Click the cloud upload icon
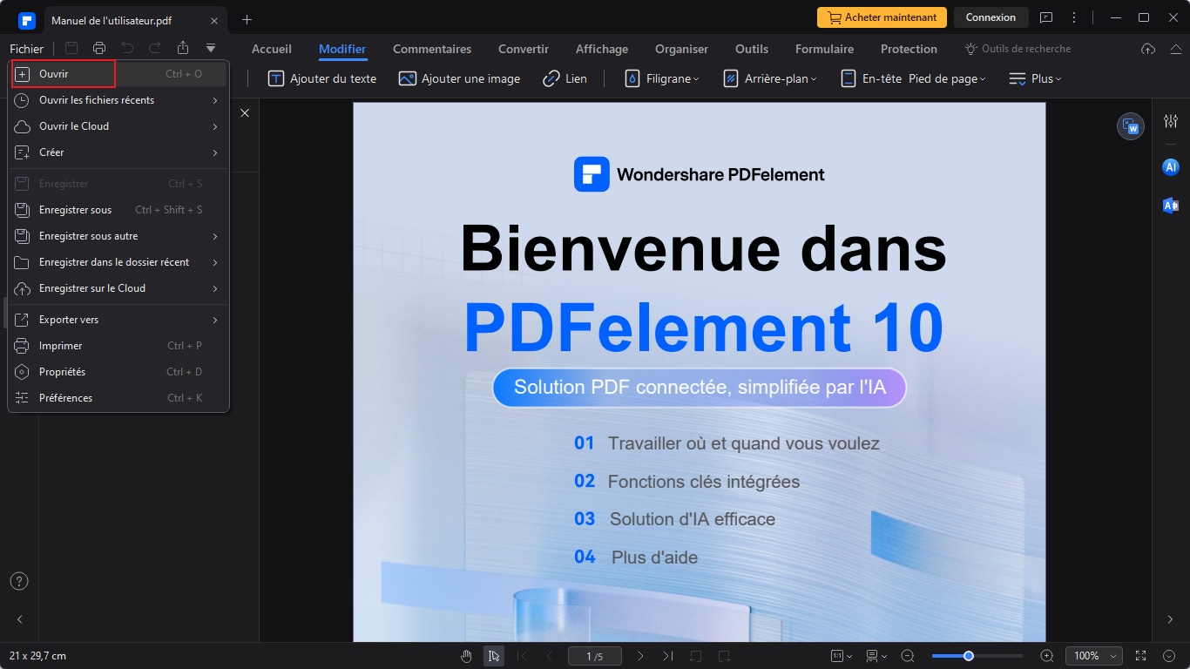The height and width of the screenshot is (669, 1190). [1148, 49]
